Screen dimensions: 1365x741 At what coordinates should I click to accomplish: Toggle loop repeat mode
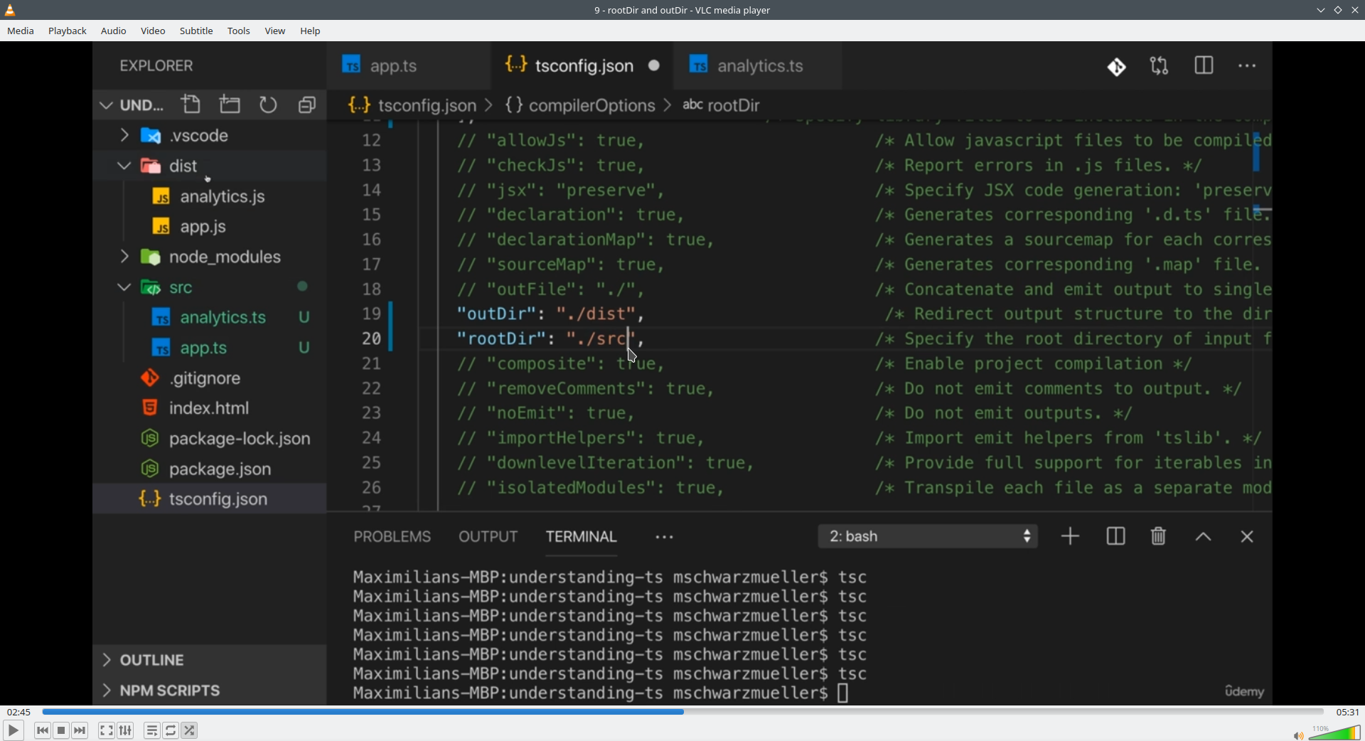pos(171,730)
